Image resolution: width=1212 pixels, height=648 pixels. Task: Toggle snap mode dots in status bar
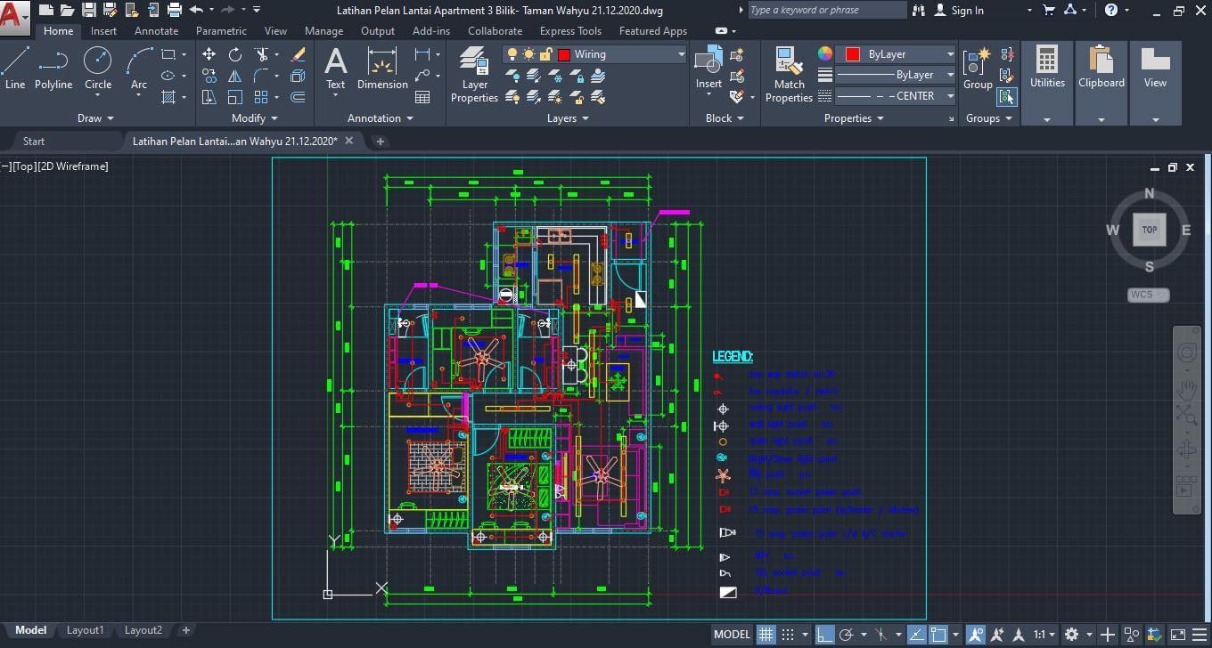(788, 635)
